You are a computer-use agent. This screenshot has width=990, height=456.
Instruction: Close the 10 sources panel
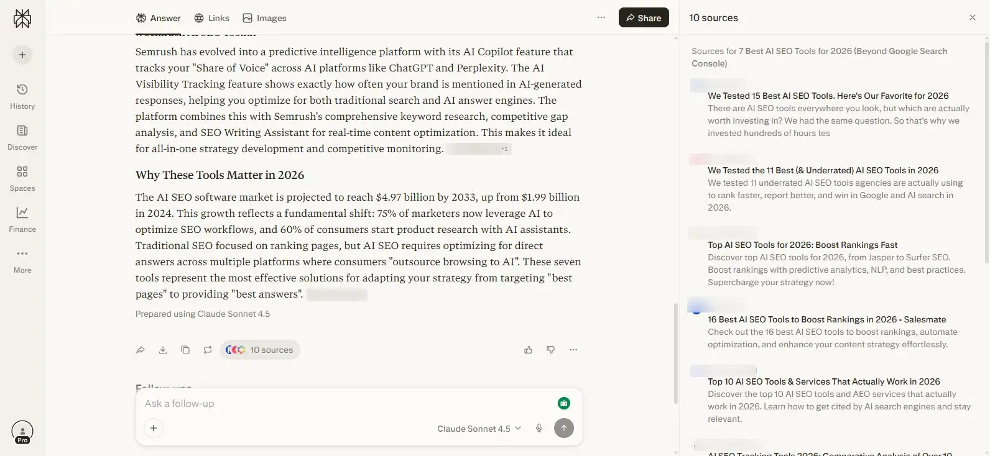coord(973,17)
